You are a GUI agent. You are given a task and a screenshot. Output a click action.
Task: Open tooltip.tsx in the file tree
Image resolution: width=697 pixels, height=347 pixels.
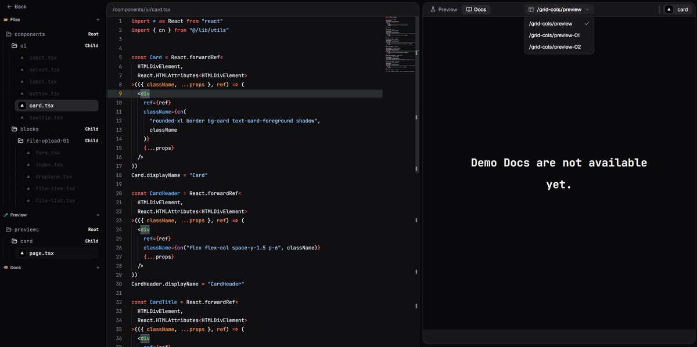tap(46, 117)
